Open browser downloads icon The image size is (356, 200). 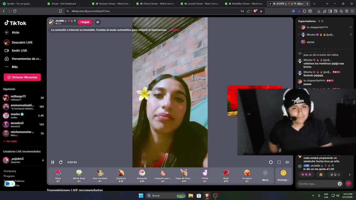point(319,11)
